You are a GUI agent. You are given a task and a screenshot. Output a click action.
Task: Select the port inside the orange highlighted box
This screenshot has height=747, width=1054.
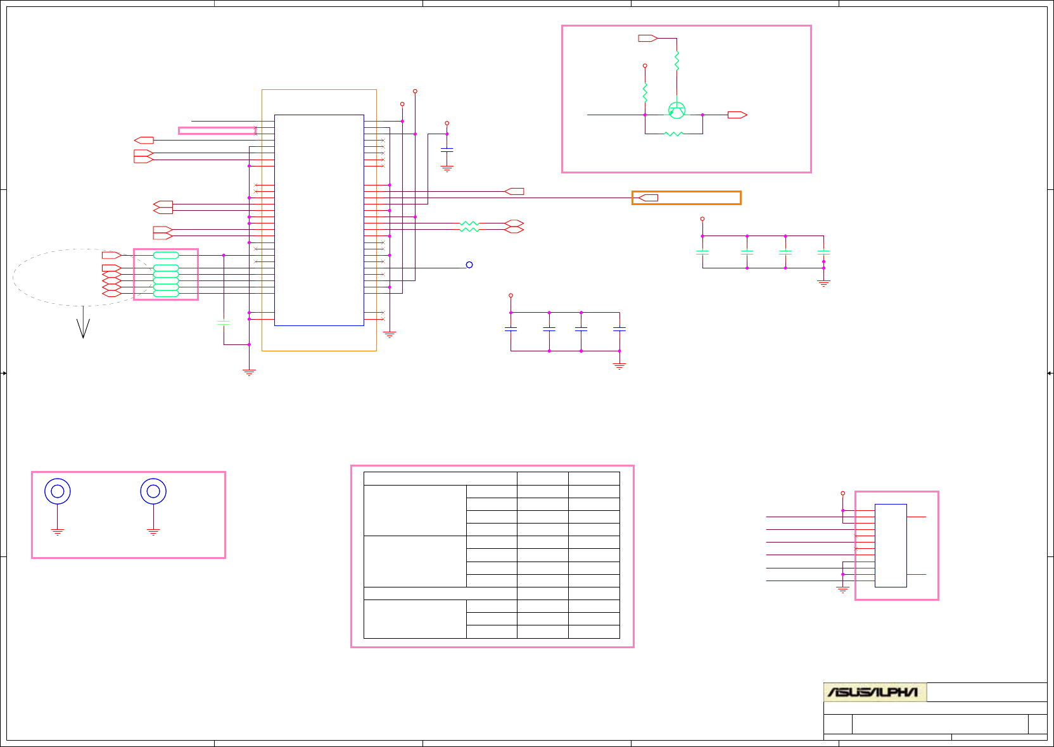coord(647,198)
